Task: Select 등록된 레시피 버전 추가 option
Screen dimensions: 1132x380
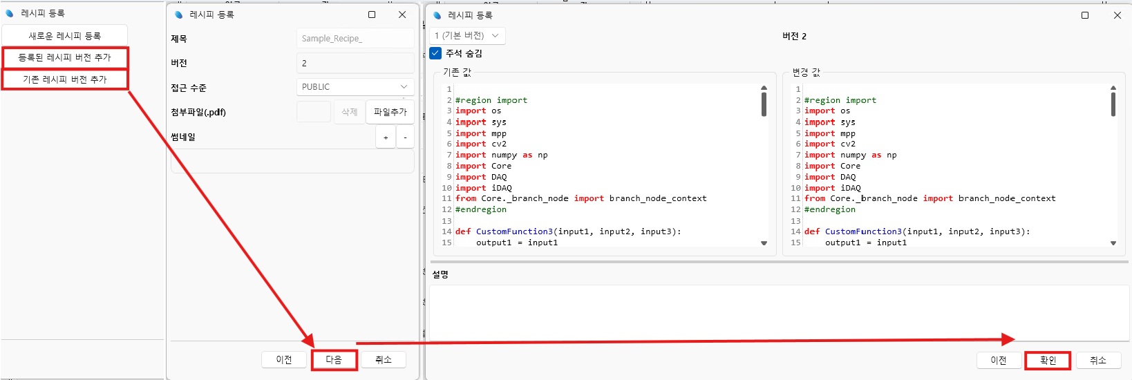Action: [x=64, y=57]
